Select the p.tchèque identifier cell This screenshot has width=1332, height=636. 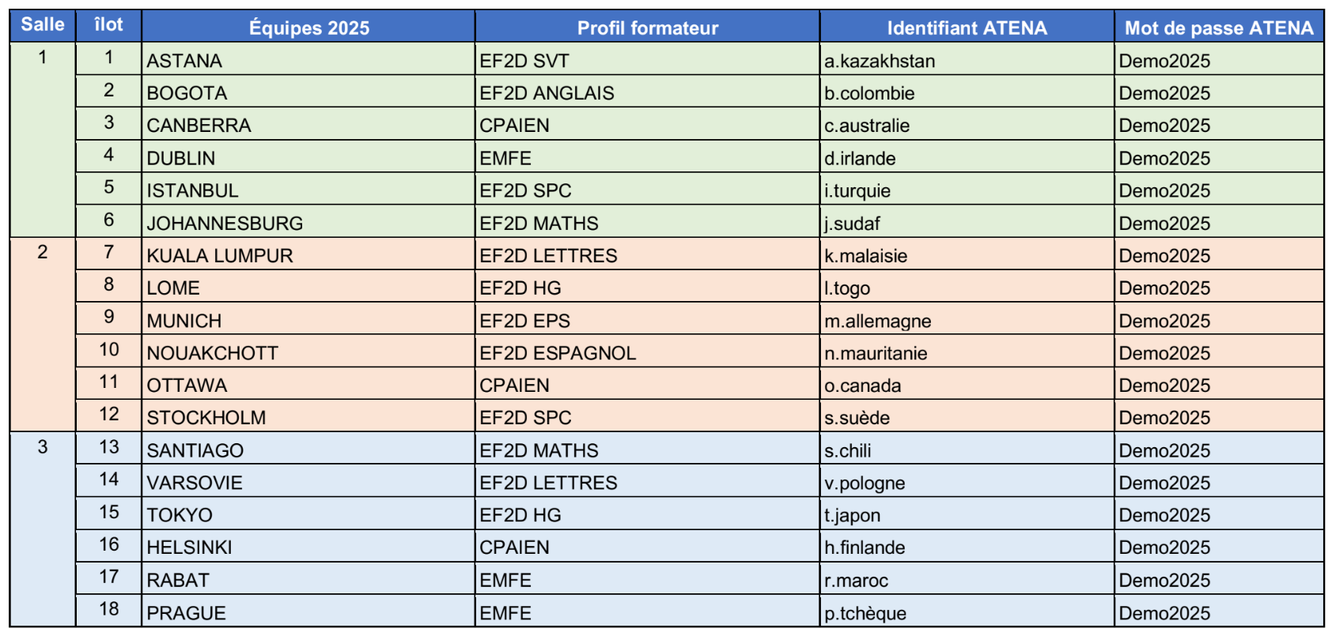point(967,611)
